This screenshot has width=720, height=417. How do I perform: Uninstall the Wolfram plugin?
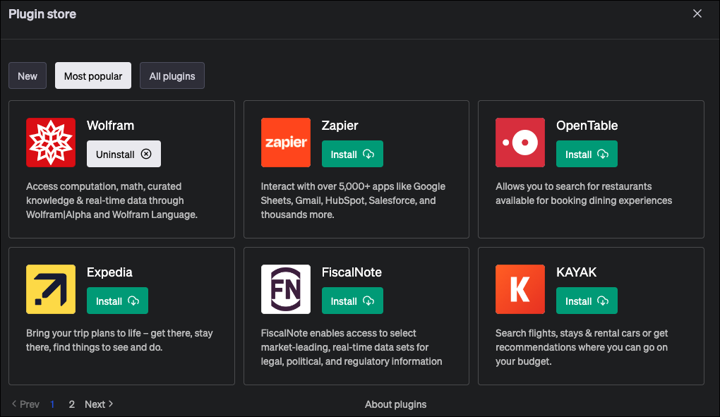tap(124, 154)
